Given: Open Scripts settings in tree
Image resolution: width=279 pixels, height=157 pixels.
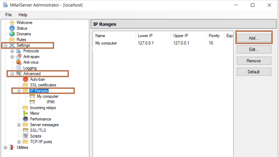Looking at the screenshot, I should [x=36, y=136].
